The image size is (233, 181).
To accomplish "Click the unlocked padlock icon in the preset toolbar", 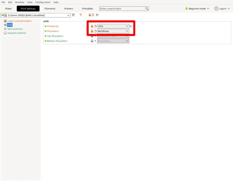I will 90,15.
